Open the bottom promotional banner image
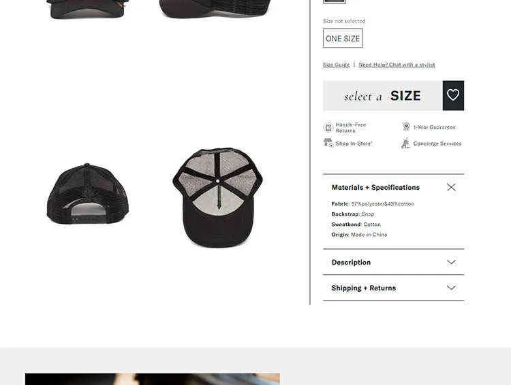Image resolution: width=511 pixels, height=385 pixels. tap(152, 379)
